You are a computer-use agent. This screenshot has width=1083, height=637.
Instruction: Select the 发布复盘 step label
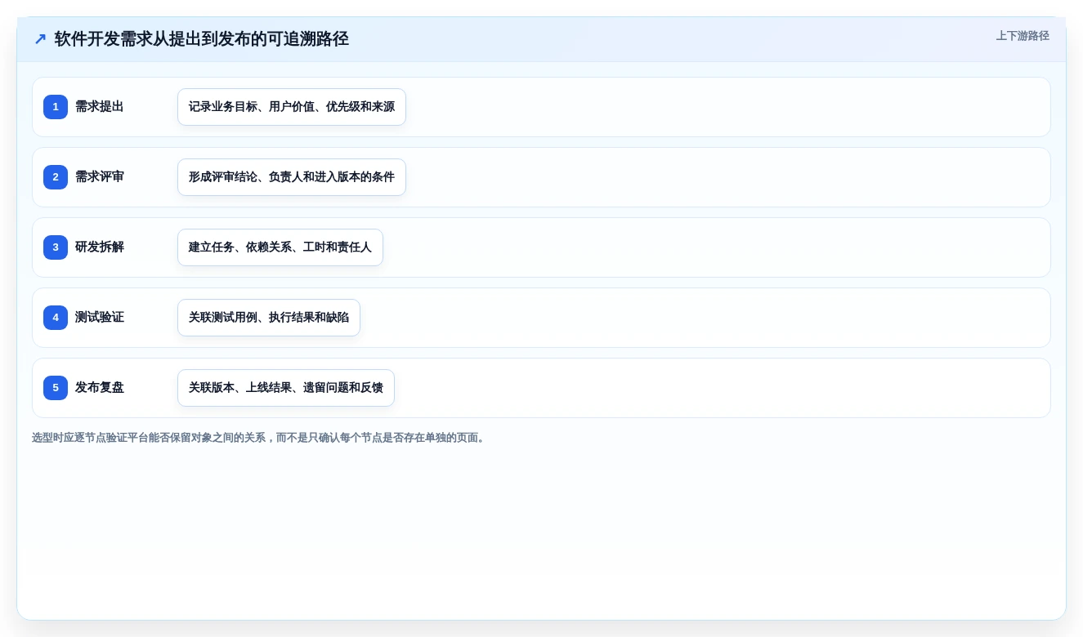click(x=100, y=388)
